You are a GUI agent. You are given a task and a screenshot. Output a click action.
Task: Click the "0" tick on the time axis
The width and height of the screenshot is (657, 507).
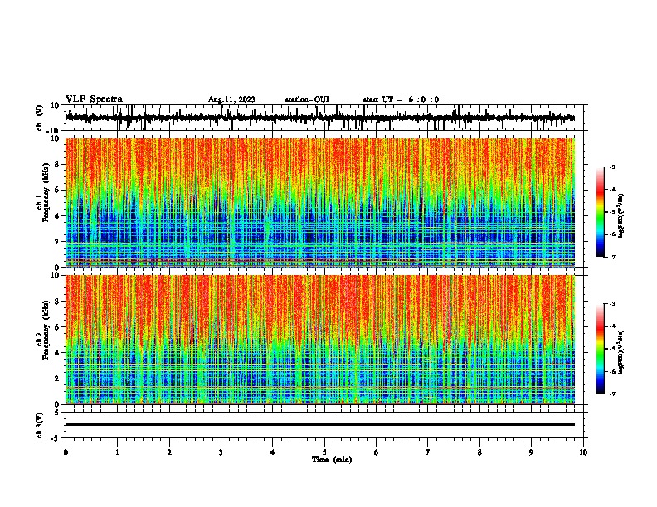point(66,452)
